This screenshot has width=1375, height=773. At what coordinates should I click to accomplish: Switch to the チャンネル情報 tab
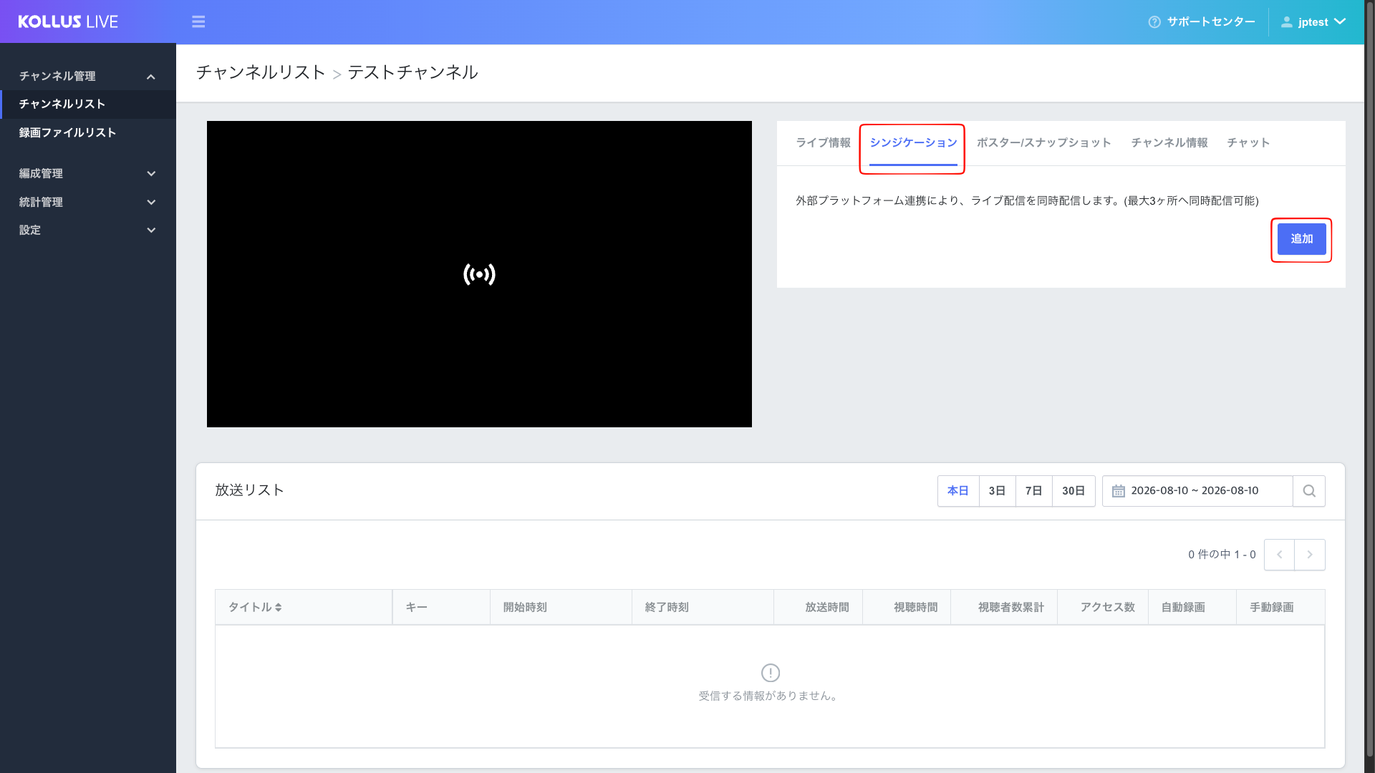coord(1169,142)
